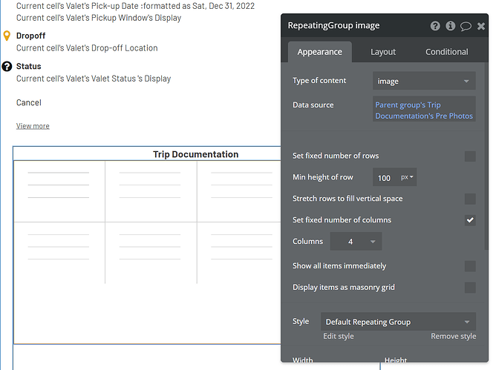Click the Cancel text element

point(29,102)
